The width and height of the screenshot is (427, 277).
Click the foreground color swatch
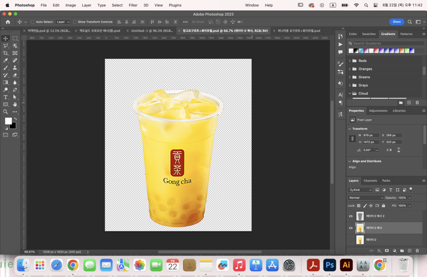8,121
